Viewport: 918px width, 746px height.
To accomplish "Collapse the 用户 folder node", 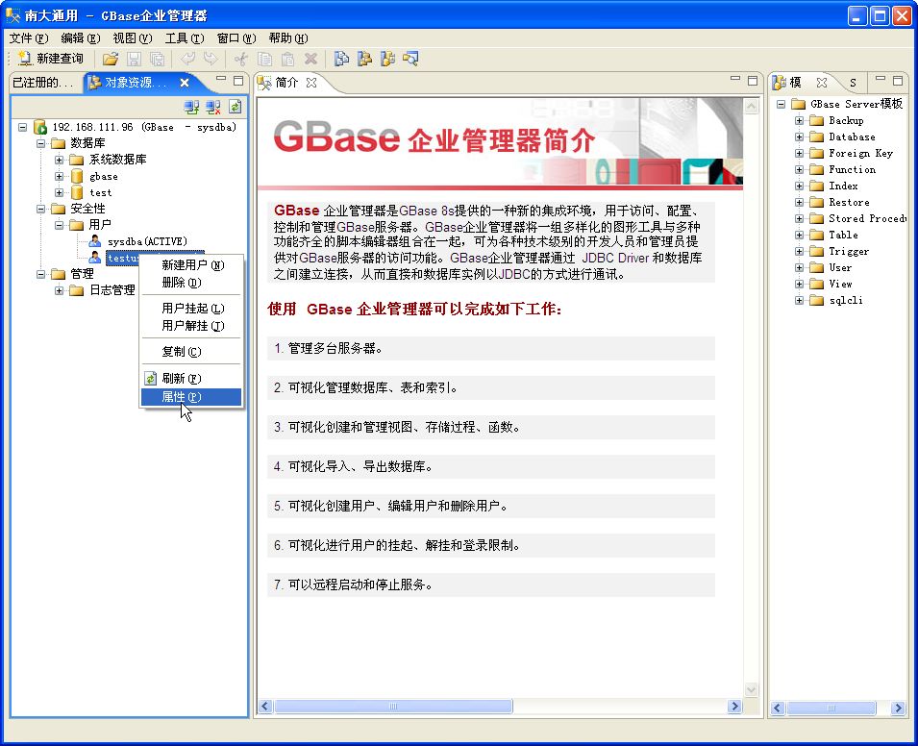I will point(60,225).
